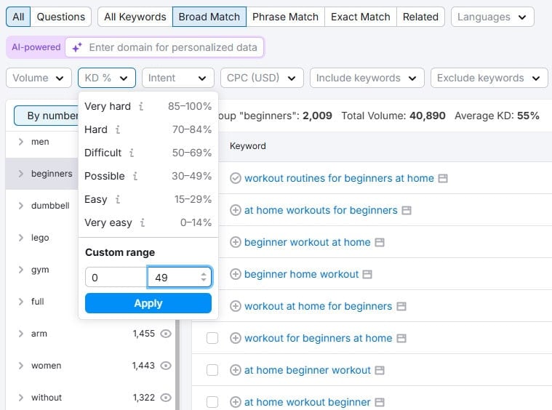
Task: Open the CPC (USD) filter dropdown
Action: (262, 78)
